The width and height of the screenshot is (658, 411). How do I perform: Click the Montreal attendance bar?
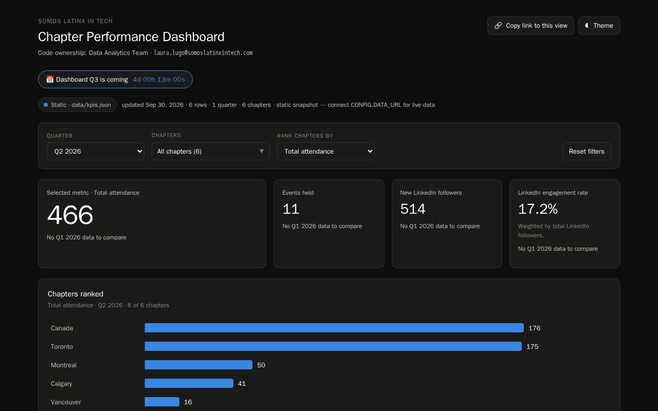pyautogui.click(x=198, y=365)
